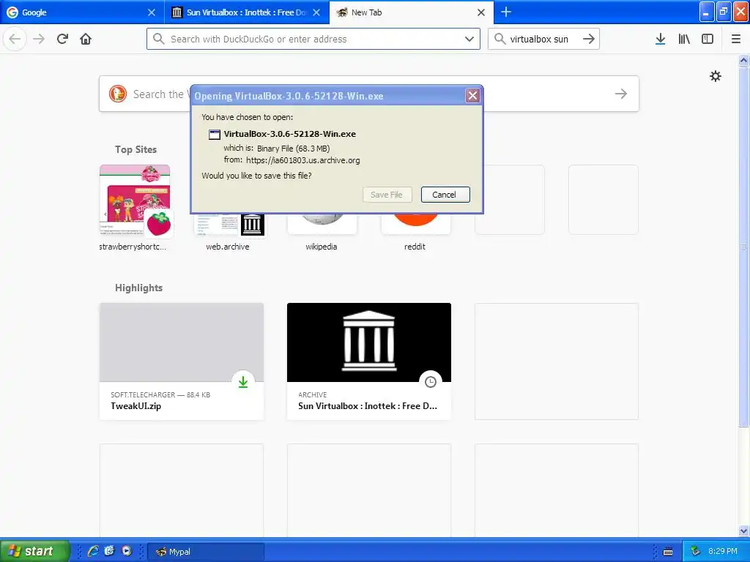Click the page 'Search the Web' field
The width and height of the screenshot is (750, 562).
pyautogui.click(x=369, y=94)
